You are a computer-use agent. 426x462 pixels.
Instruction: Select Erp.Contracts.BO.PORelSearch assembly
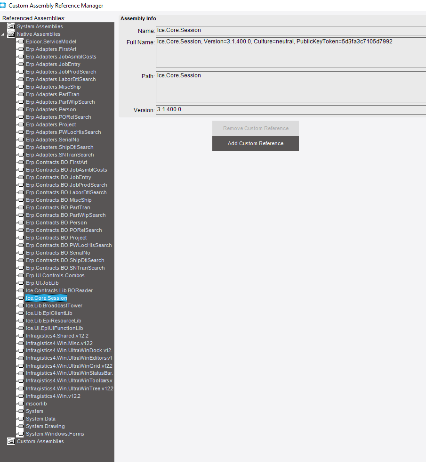(64, 230)
